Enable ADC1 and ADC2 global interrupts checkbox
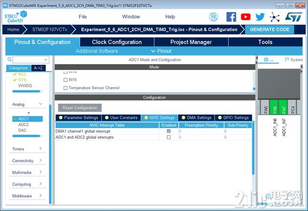The image size is (308, 211). (x=169, y=137)
